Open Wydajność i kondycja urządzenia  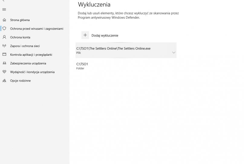coord(32,72)
